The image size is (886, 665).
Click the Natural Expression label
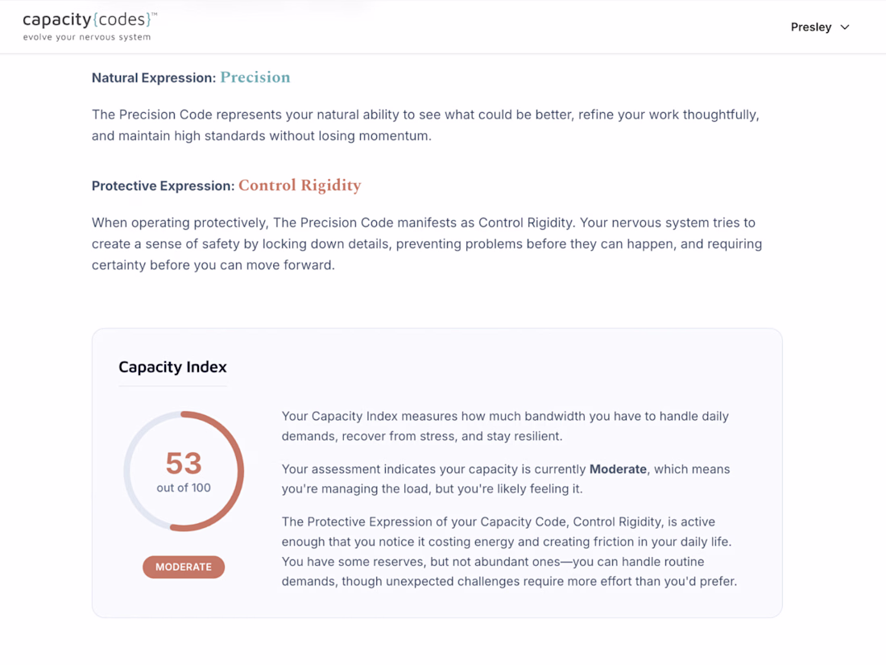click(154, 78)
